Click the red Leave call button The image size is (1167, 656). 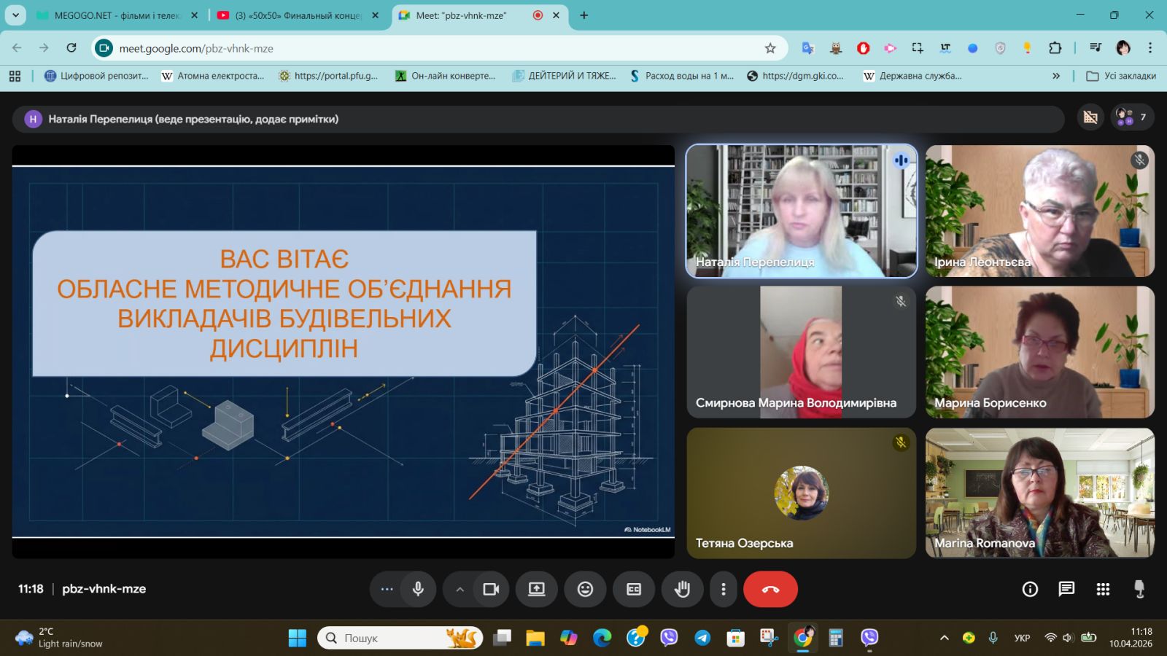click(770, 589)
